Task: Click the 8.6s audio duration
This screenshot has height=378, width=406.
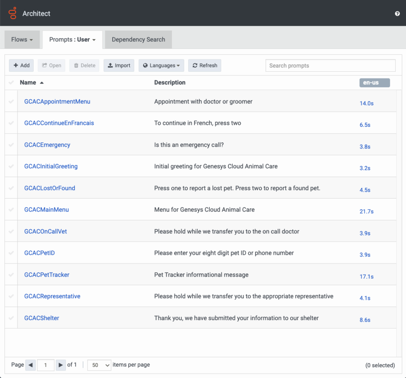Action: click(x=365, y=320)
